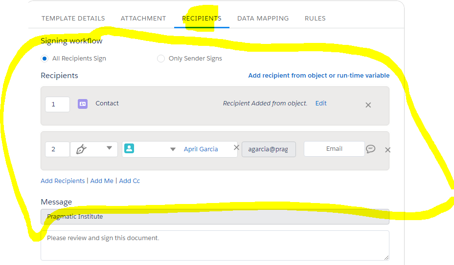
Task: Expand the recipient type dropdown arrow
Action: click(173, 149)
